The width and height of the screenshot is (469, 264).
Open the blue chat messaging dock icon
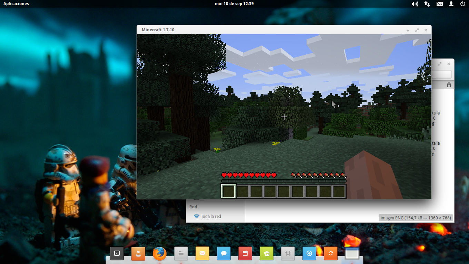tap(224, 253)
